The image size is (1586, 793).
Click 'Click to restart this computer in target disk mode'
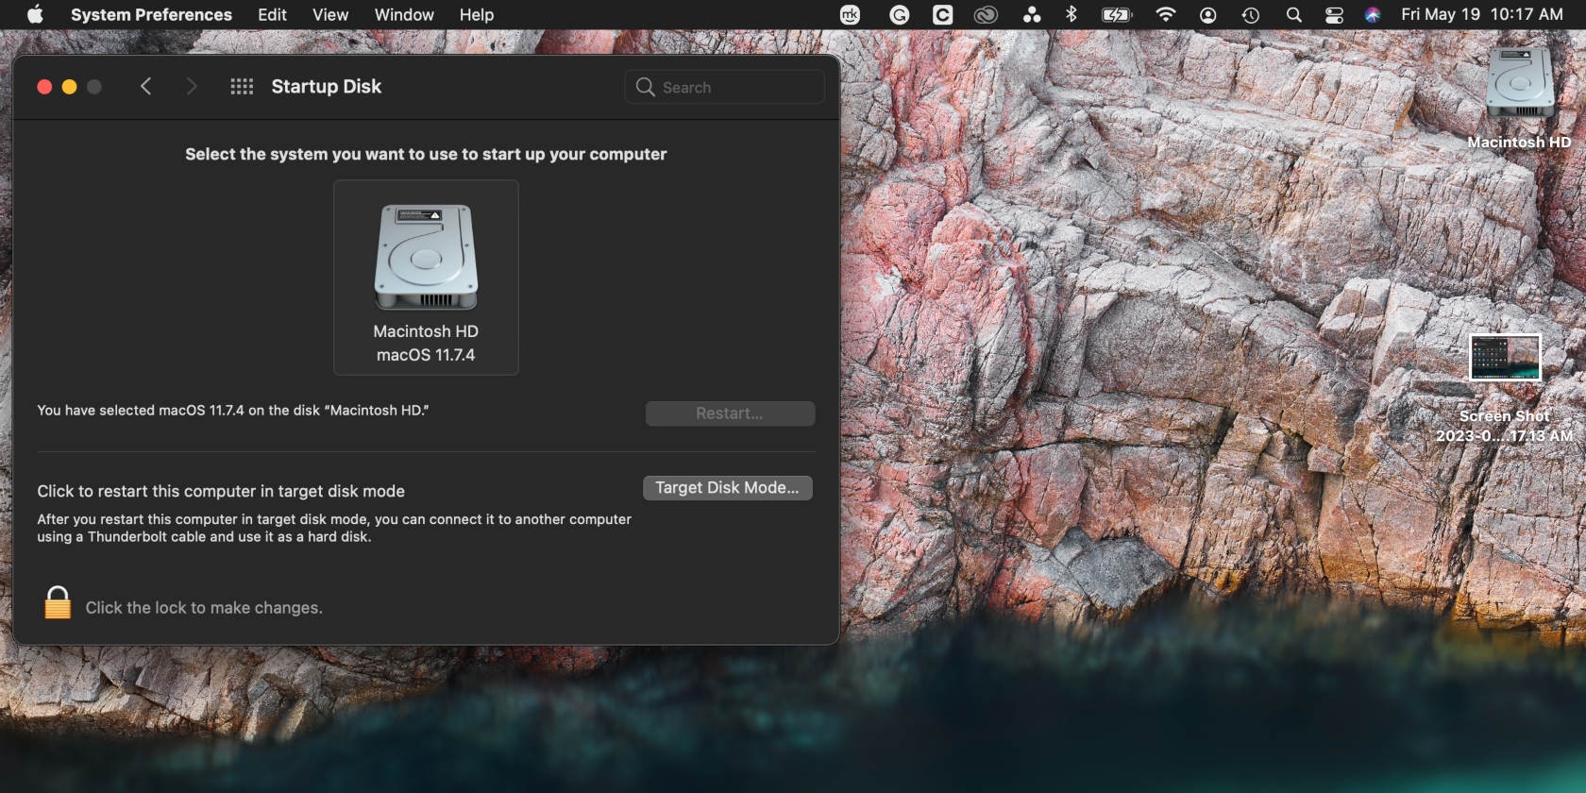click(x=221, y=491)
